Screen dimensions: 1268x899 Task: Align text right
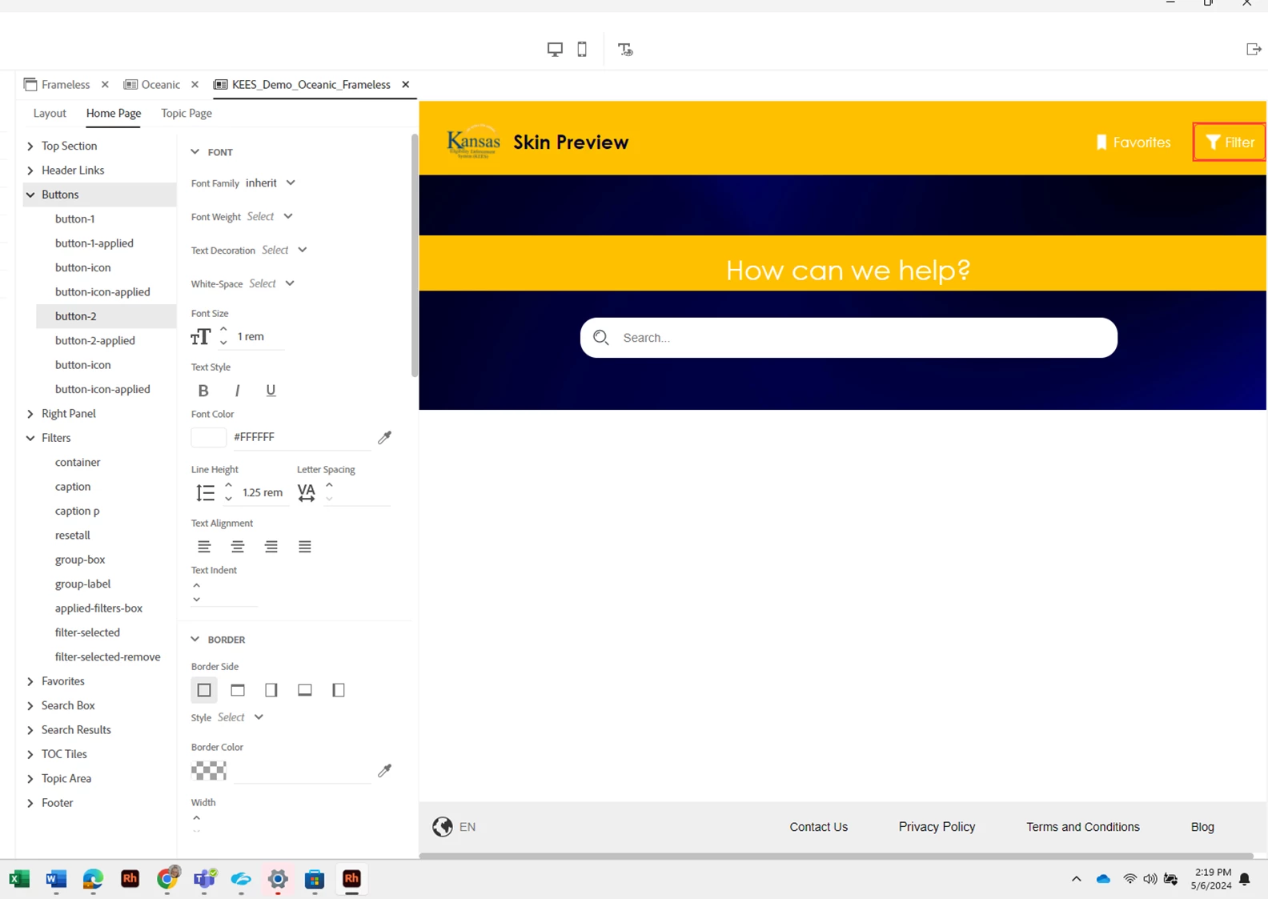(271, 547)
